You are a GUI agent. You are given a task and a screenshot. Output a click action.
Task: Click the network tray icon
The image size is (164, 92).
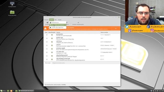tap(156, 91)
